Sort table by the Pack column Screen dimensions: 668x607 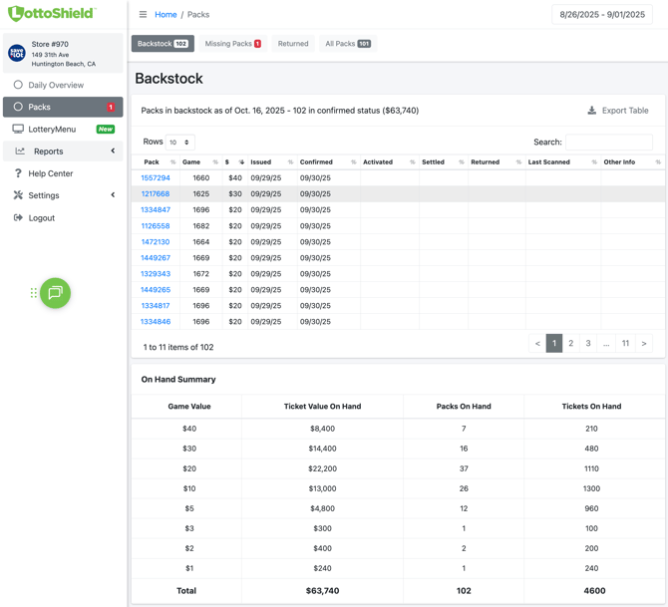(x=152, y=161)
